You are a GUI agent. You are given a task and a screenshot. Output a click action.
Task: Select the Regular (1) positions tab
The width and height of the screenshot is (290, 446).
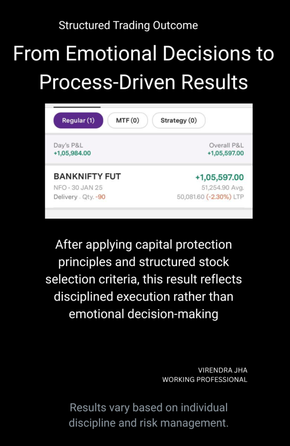78,121
